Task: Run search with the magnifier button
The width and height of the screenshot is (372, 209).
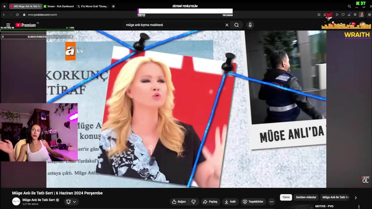Action: coord(237,25)
